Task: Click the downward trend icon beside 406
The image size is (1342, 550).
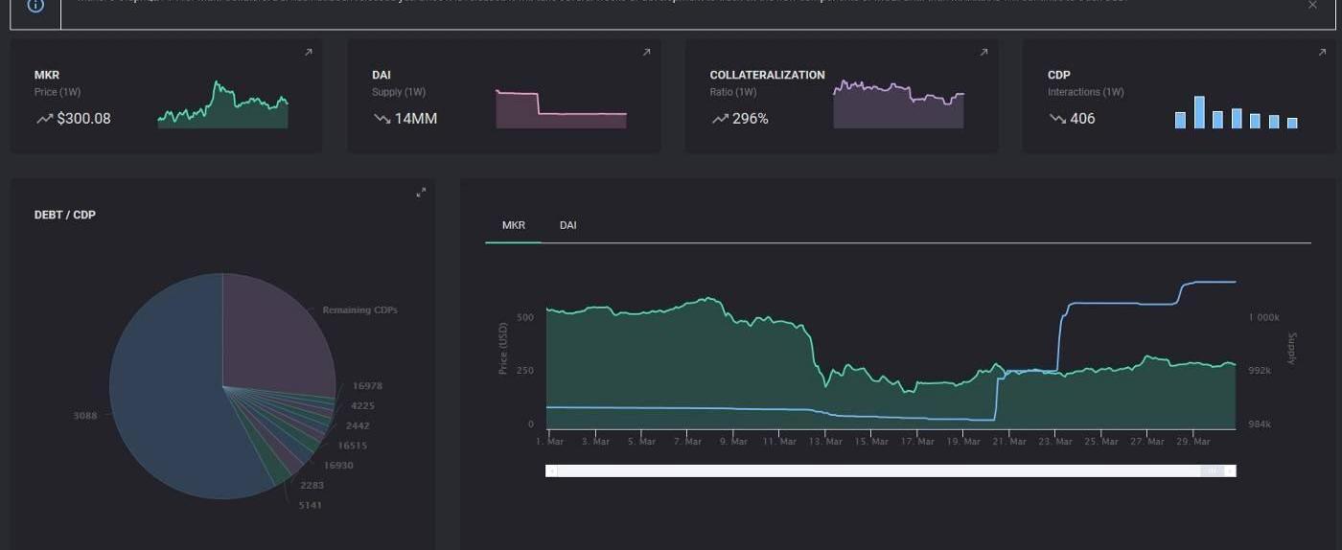Action: click(x=1057, y=119)
